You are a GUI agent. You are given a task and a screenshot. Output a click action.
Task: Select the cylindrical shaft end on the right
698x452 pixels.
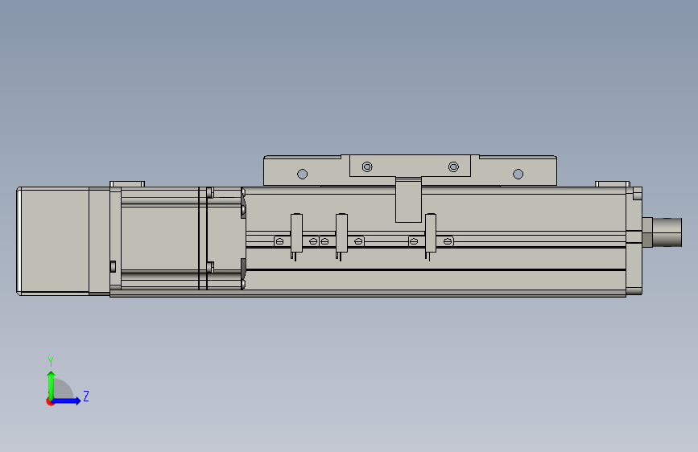pos(667,232)
